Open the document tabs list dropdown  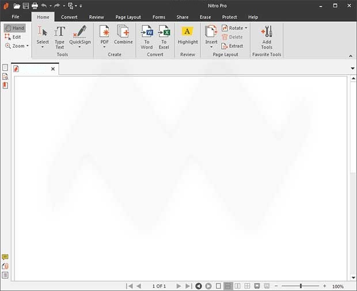click(x=352, y=68)
